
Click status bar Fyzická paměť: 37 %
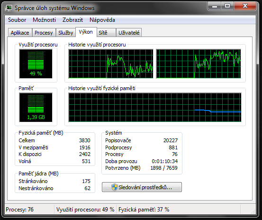(144, 210)
